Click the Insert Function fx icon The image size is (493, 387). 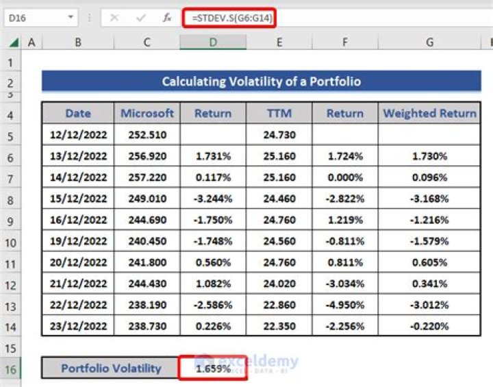[x=166, y=18]
